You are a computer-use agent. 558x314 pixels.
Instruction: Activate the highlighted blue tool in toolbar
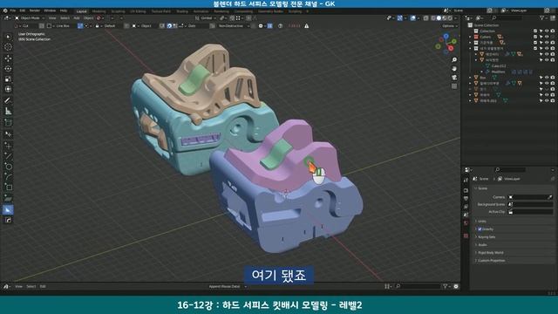tap(8, 209)
